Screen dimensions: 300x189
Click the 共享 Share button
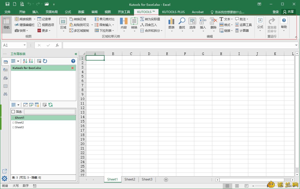click(288, 12)
